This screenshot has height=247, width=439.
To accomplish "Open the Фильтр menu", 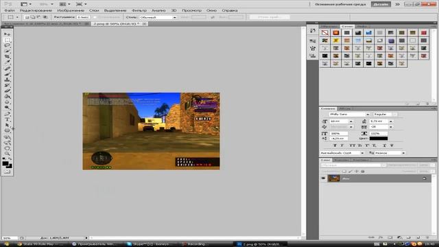I will [139, 10].
